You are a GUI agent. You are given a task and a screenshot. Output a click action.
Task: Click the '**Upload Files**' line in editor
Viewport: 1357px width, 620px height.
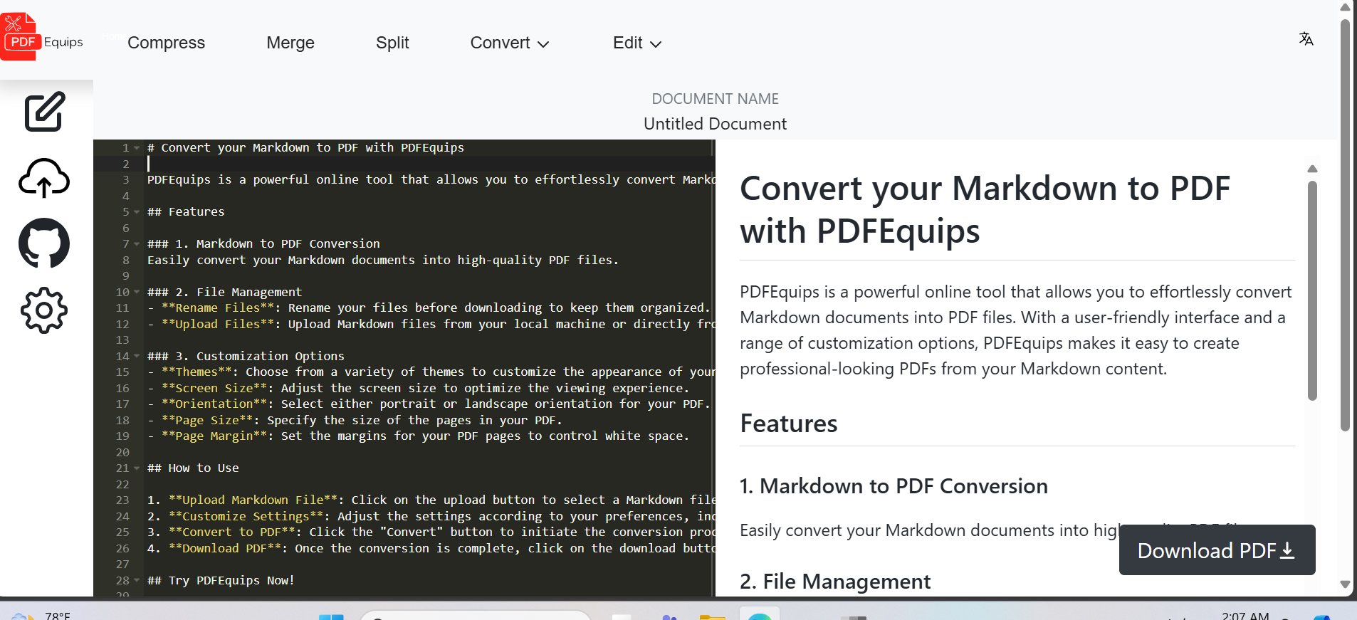pos(431,325)
